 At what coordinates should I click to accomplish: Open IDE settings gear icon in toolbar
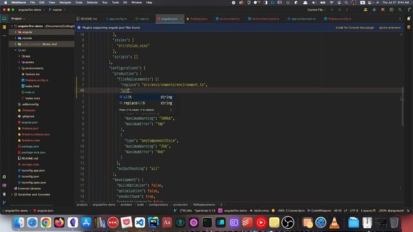(392, 10)
